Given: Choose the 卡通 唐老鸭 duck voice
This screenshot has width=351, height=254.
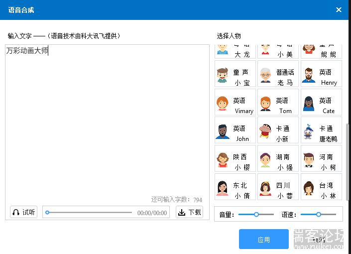Looking at the screenshot, I should point(321,130).
